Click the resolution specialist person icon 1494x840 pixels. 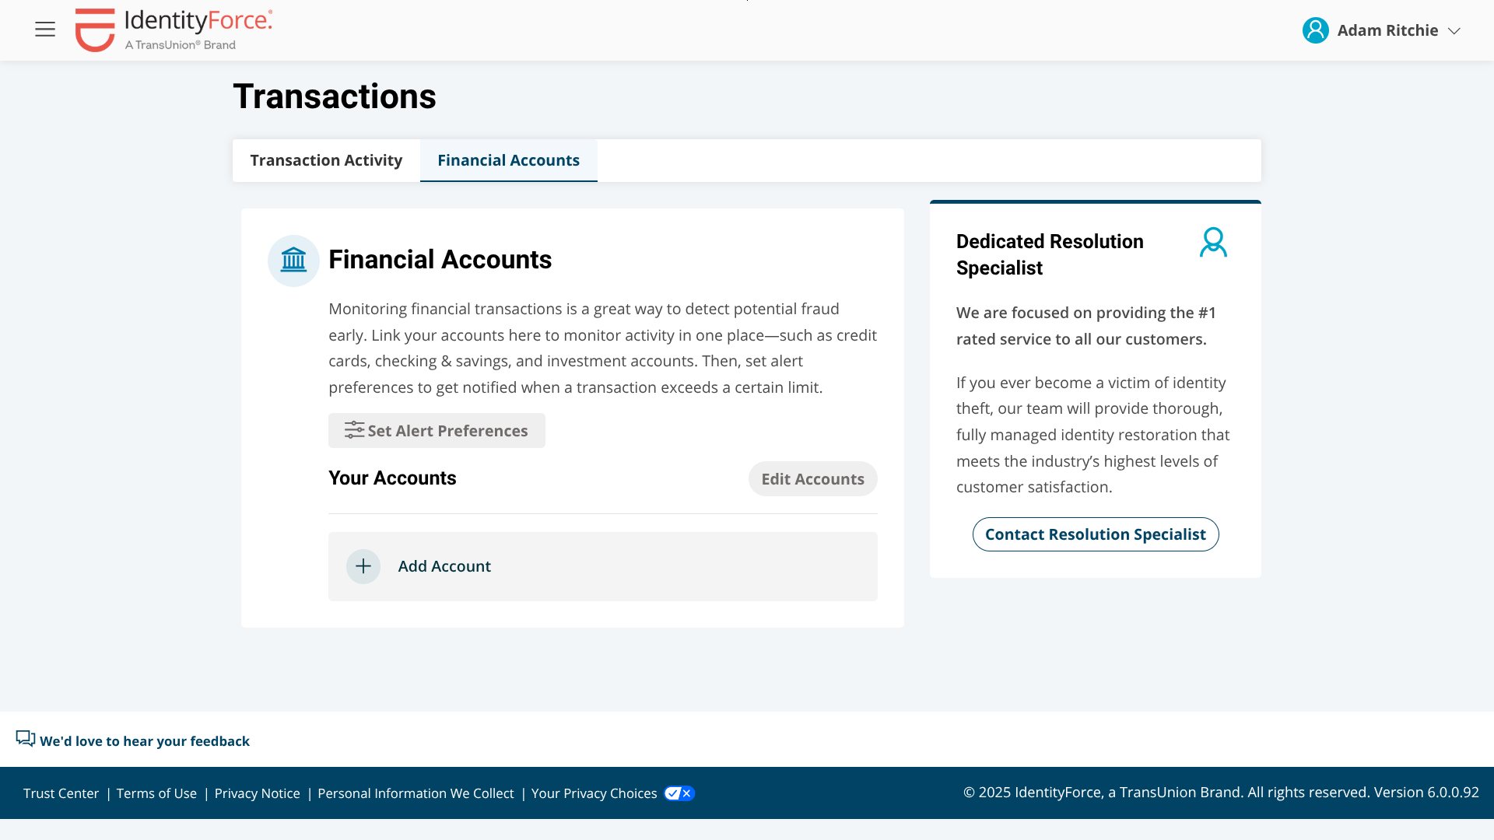click(x=1213, y=242)
